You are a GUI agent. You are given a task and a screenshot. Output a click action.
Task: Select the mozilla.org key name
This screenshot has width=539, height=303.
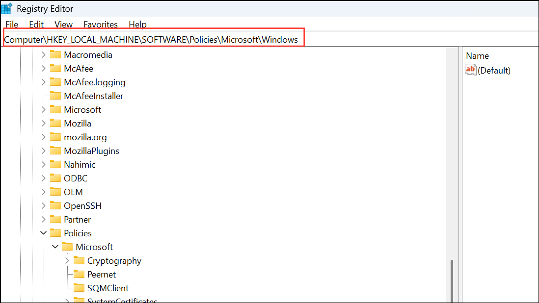tap(85, 137)
